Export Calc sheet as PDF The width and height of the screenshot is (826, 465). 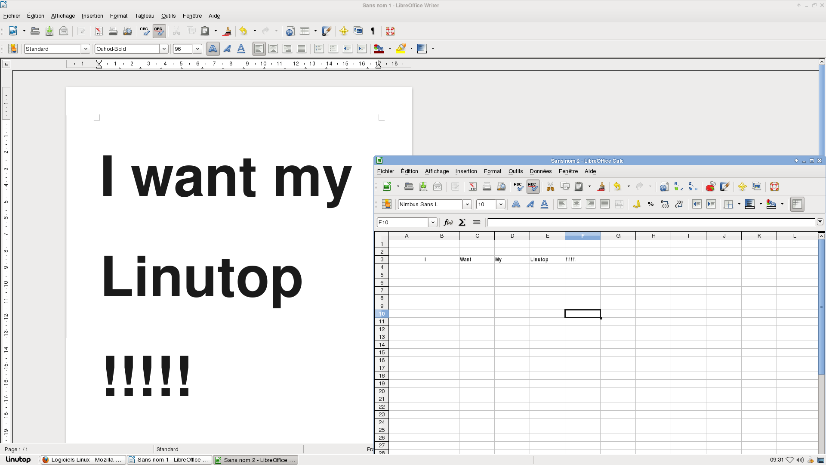[473, 186]
